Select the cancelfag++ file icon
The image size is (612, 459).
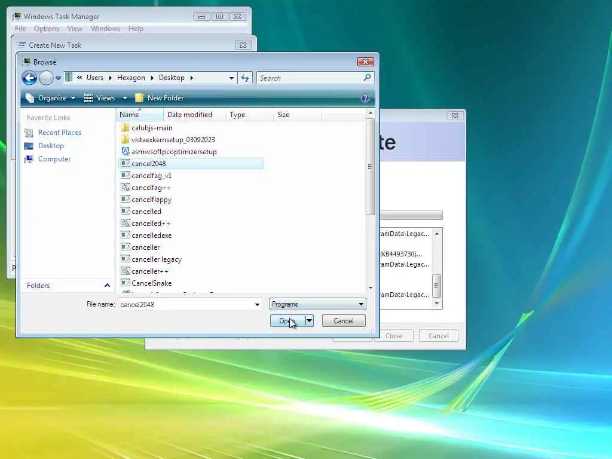[126, 187]
